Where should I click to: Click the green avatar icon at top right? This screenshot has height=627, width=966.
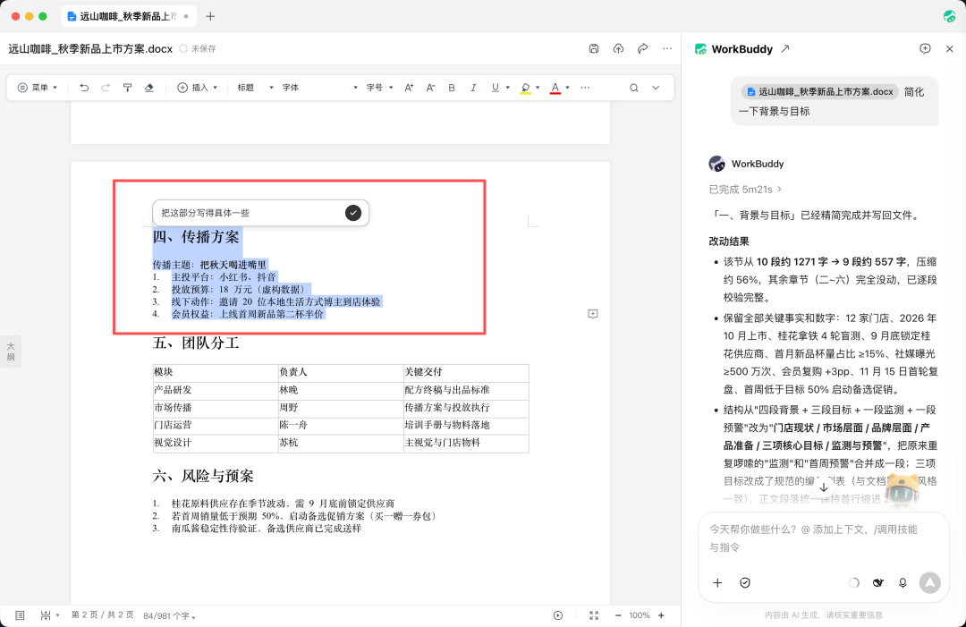949,17
